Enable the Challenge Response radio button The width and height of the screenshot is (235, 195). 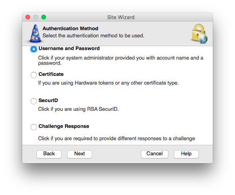[x=34, y=127]
